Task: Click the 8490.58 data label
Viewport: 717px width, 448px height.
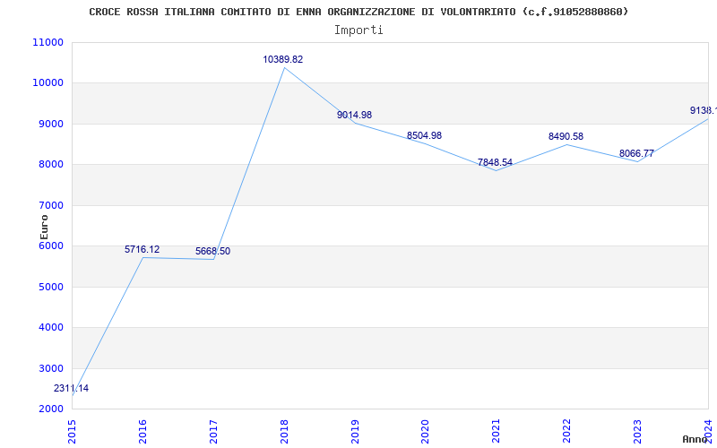Action: click(566, 137)
